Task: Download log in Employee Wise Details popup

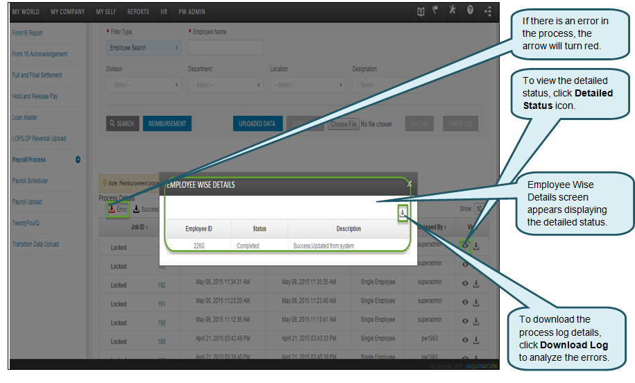Action: [x=403, y=213]
